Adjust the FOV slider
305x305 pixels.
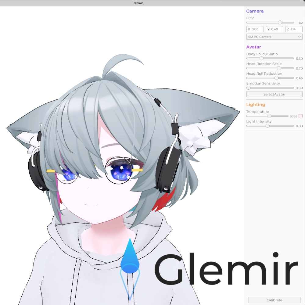(x=280, y=22)
